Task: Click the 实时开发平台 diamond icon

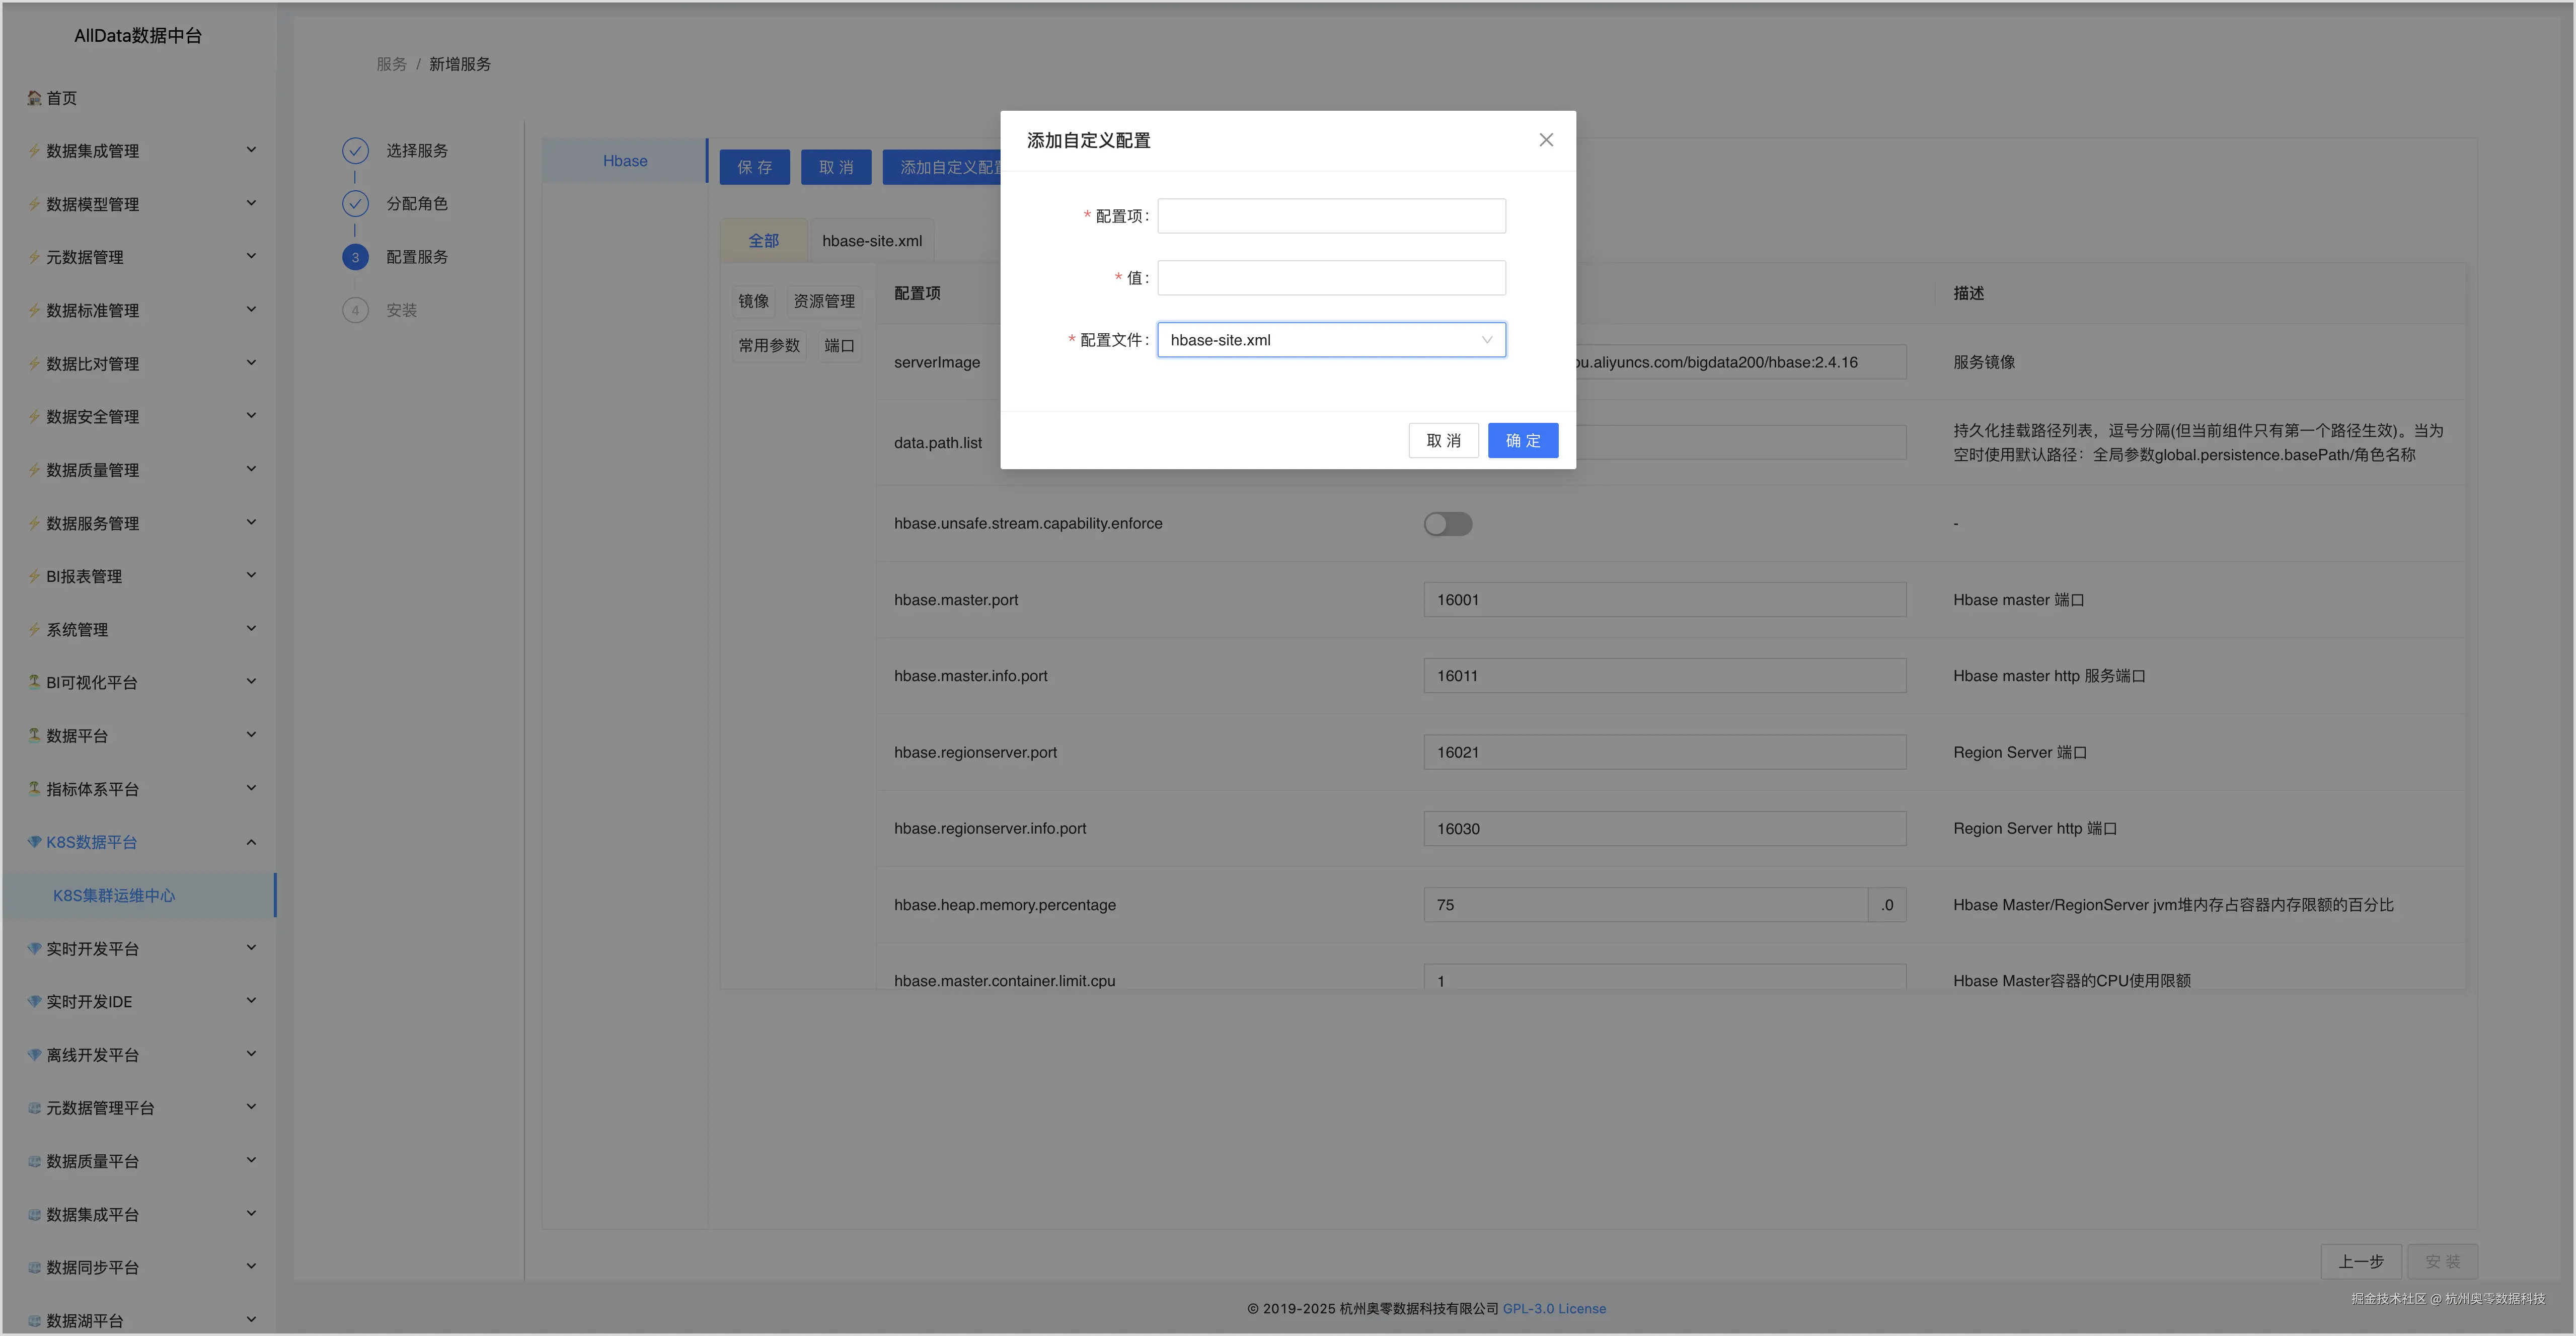Action: coord(34,948)
